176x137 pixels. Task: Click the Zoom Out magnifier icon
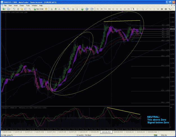coord(68,9)
